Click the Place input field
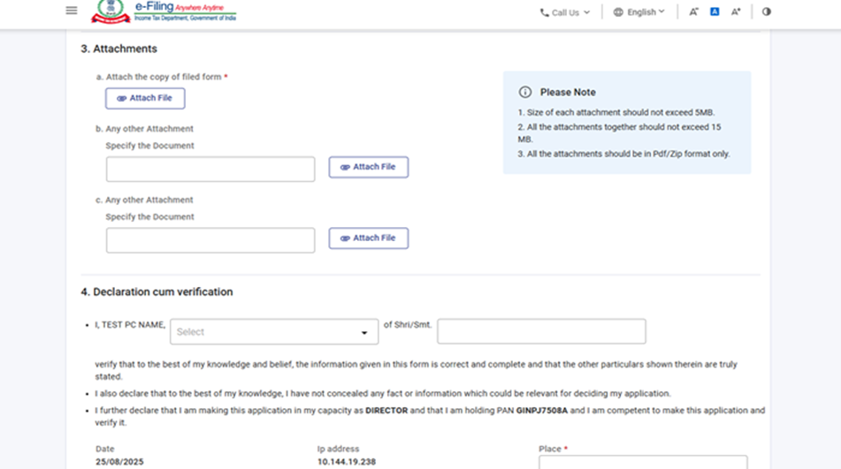This screenshot has width=841, height=469. (x=643, y=462)
